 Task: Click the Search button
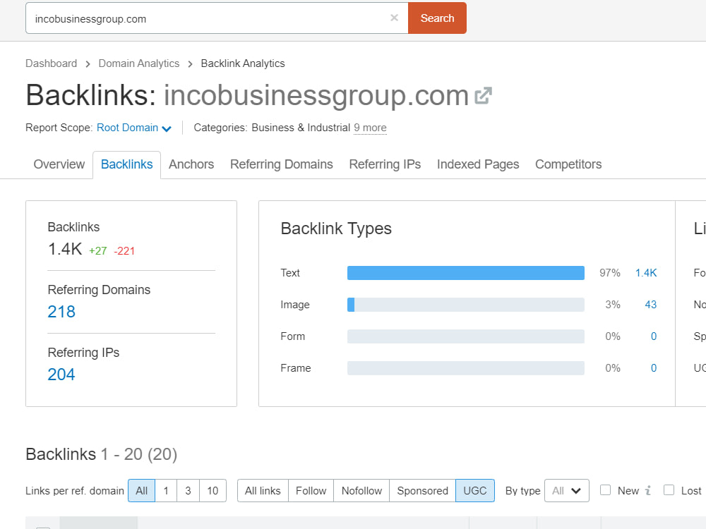[437, 18]
